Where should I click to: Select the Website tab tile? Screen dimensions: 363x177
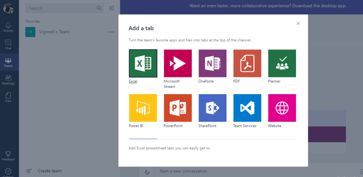point(282,108)
